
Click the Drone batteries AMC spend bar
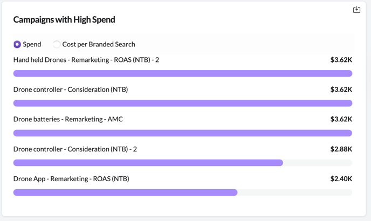(x=182, y=133)
